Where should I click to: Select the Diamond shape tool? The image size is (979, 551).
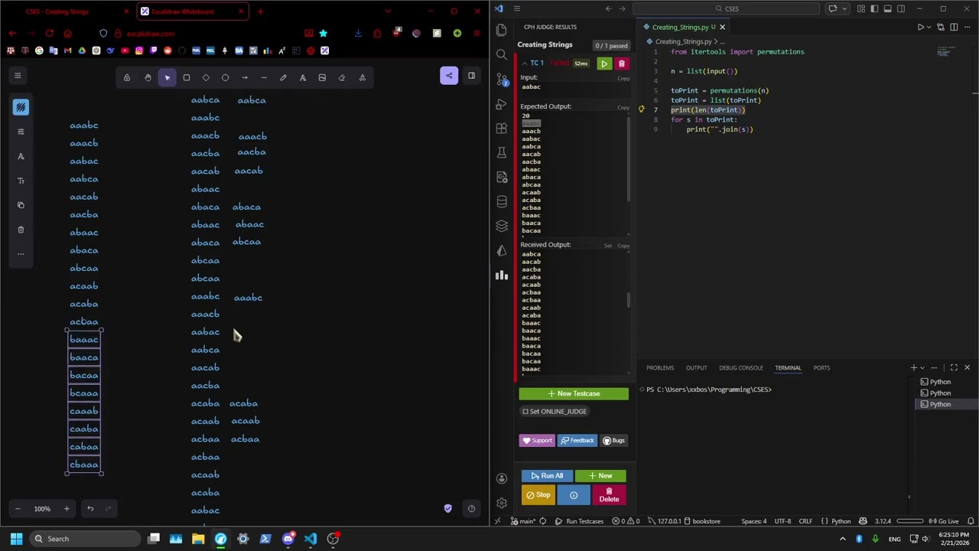[x=206, y=77]
